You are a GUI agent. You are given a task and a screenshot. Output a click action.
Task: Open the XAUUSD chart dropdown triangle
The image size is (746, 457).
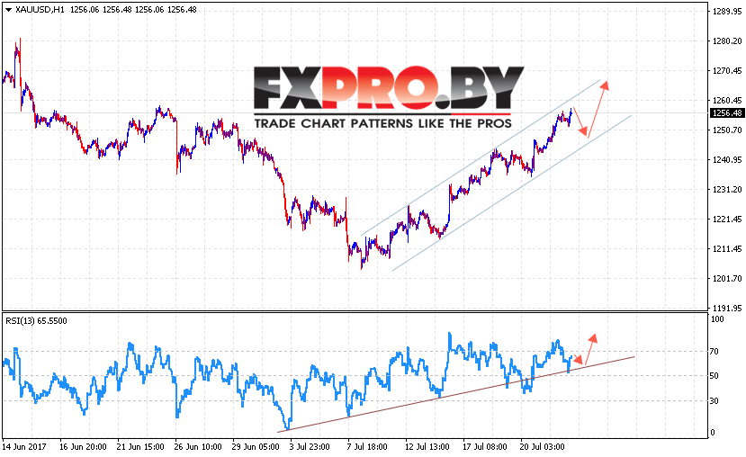(8, 10)
